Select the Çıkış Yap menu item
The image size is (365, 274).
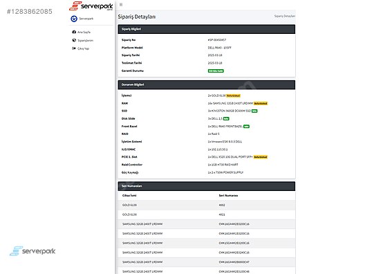coord(83,48)
